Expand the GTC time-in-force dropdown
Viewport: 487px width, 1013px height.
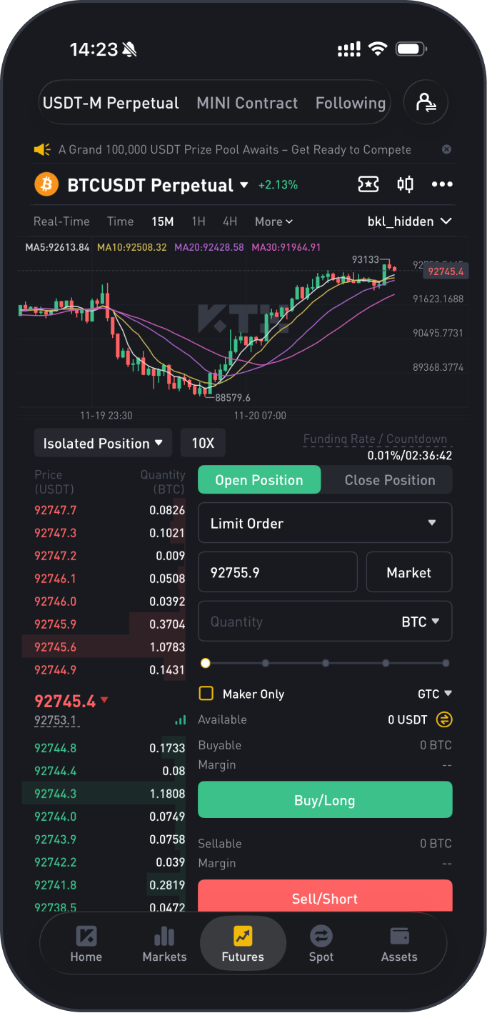435,694
